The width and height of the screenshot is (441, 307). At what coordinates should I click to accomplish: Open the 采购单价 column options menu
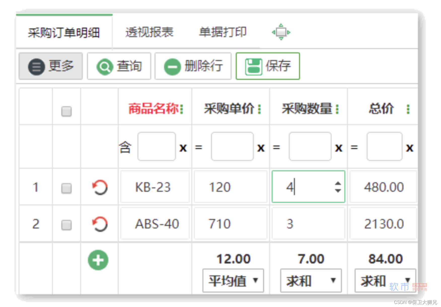click(x=259, y=109)
